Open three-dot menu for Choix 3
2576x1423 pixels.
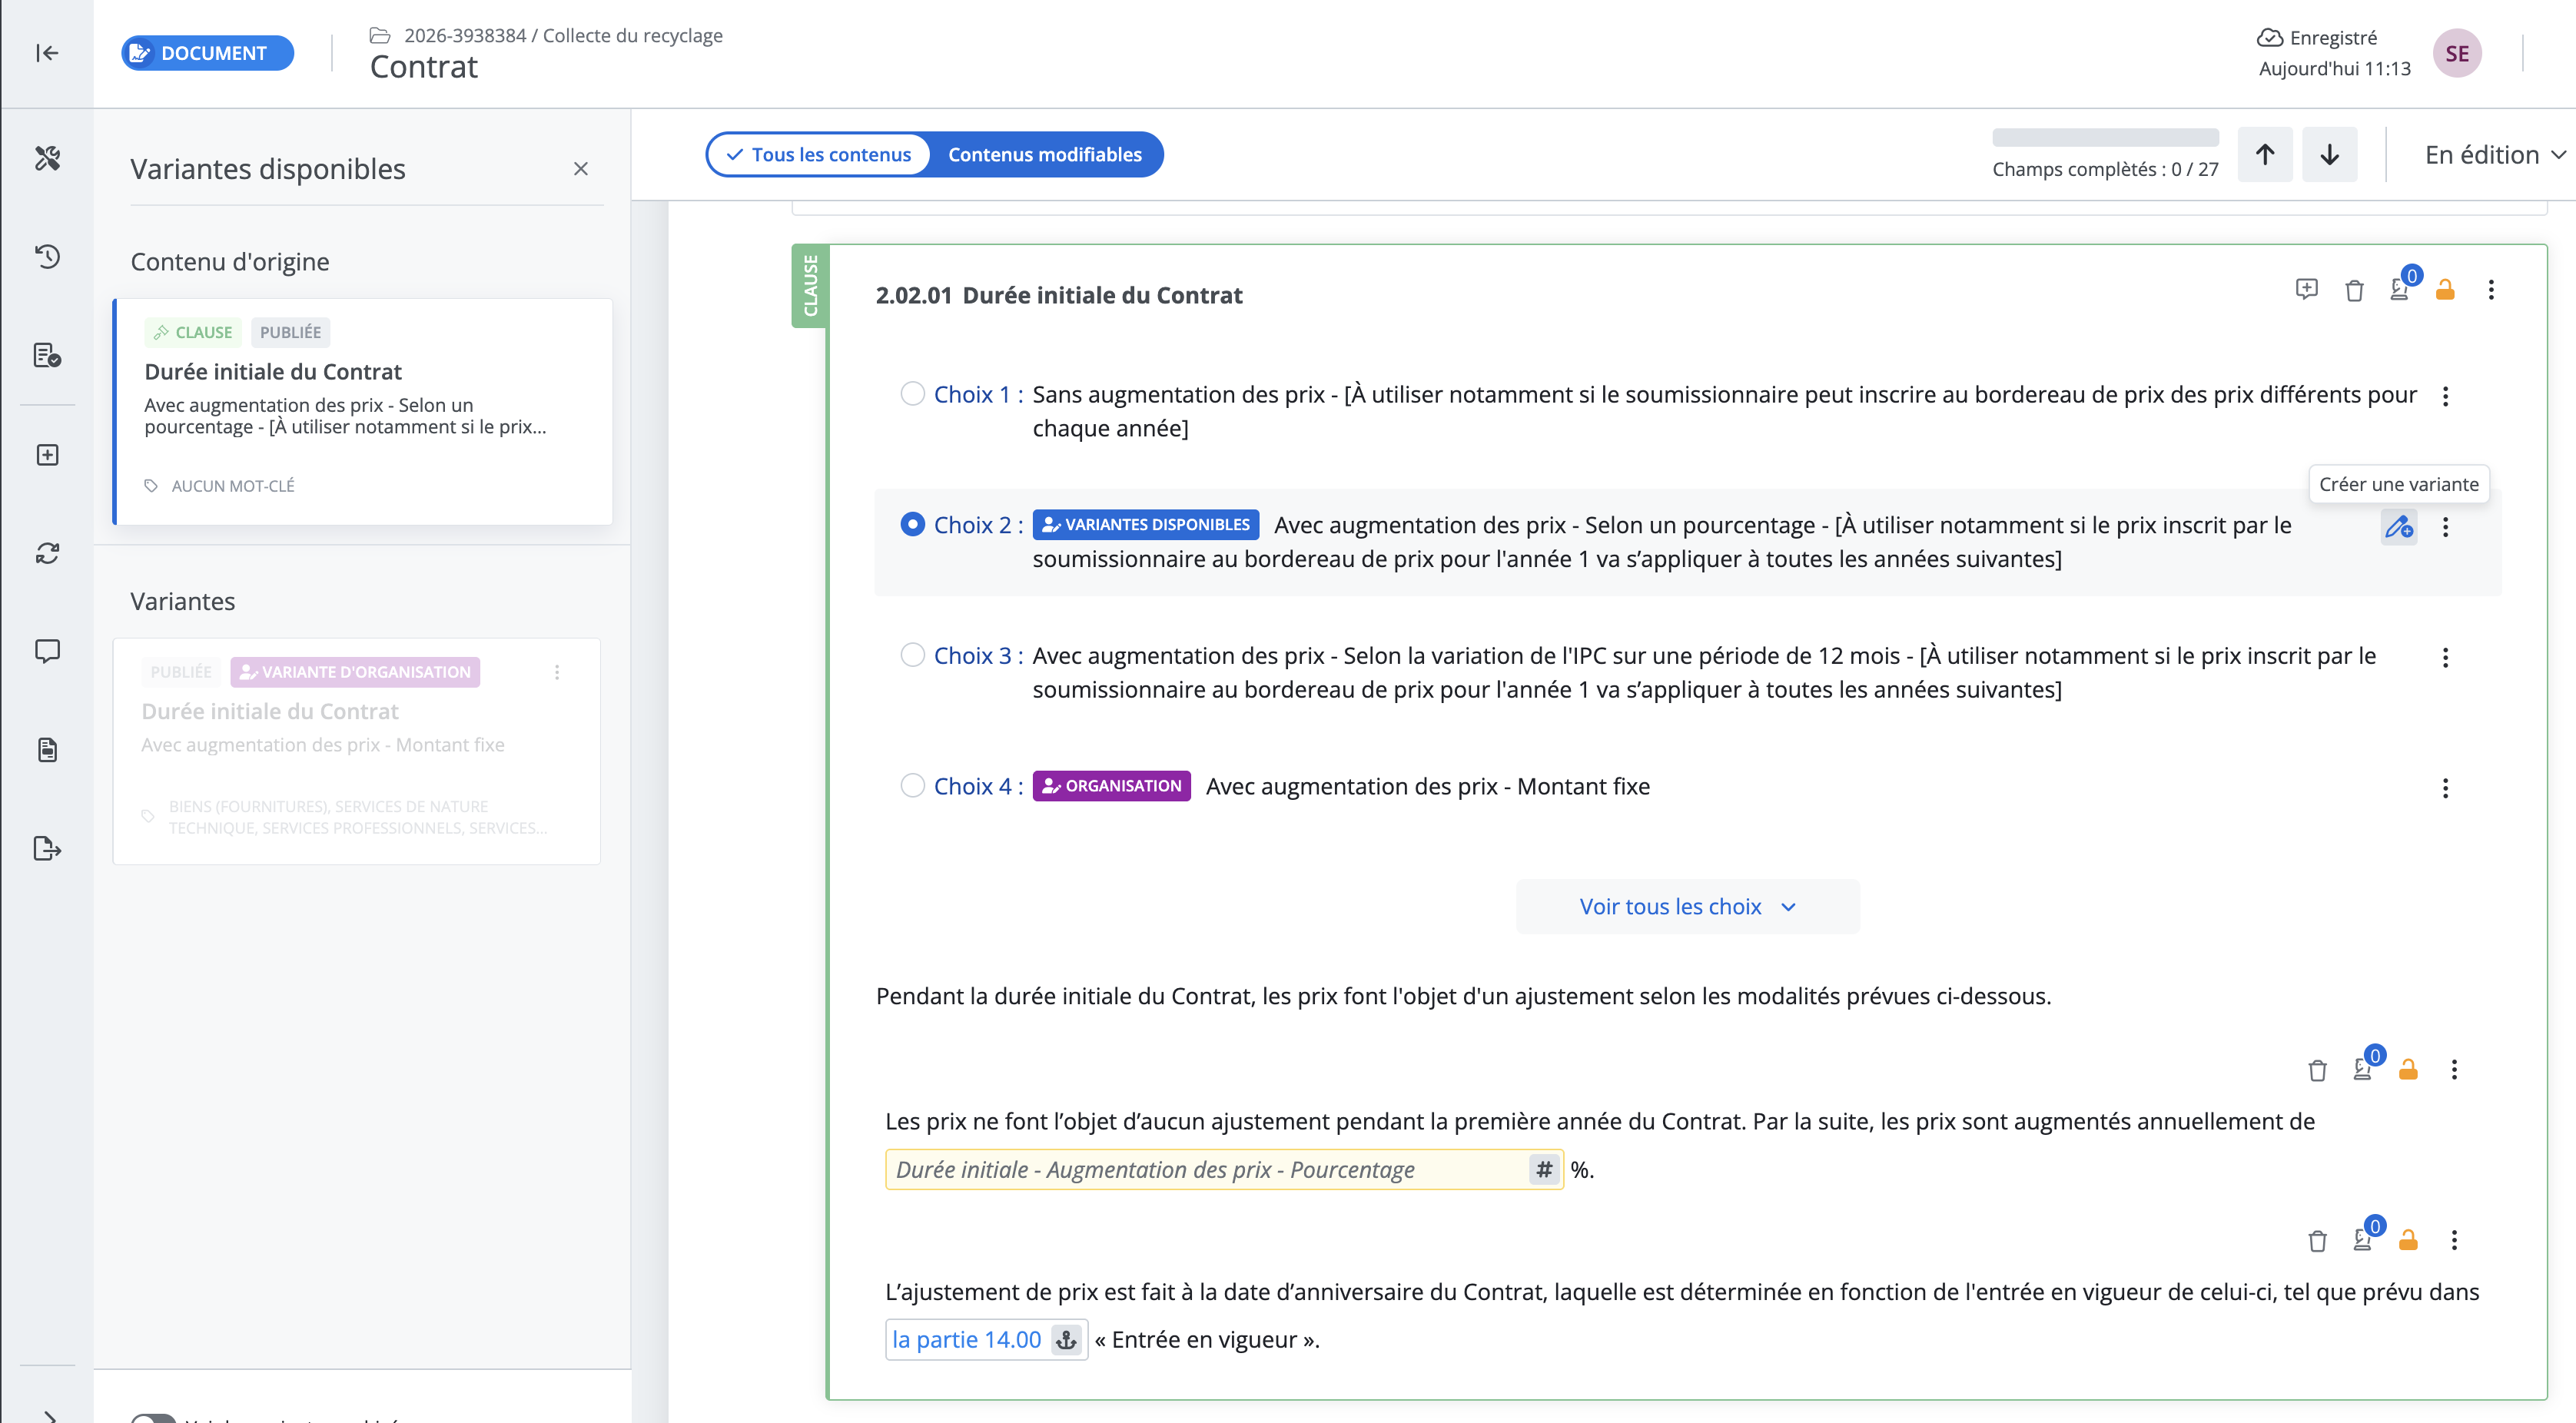click(2445, 657)
